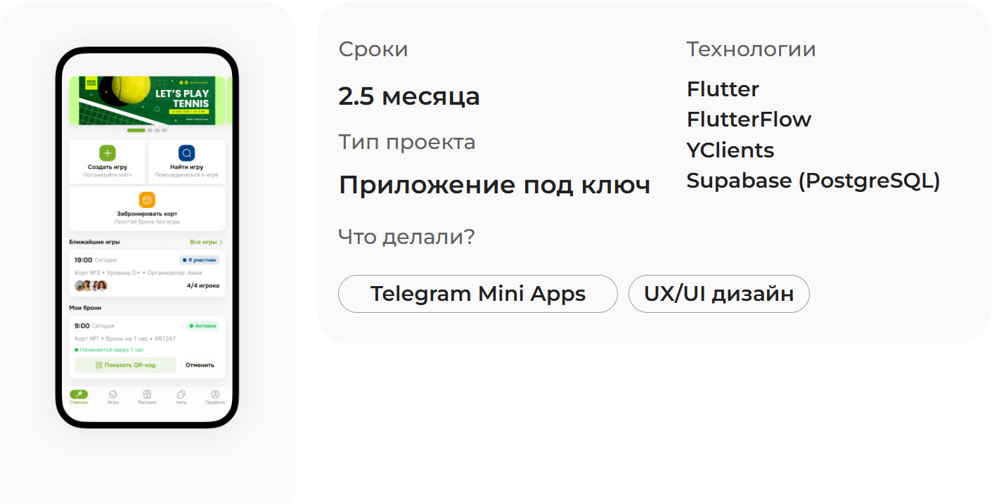Tap the green plus icon for Создать игру

point(107,153)
